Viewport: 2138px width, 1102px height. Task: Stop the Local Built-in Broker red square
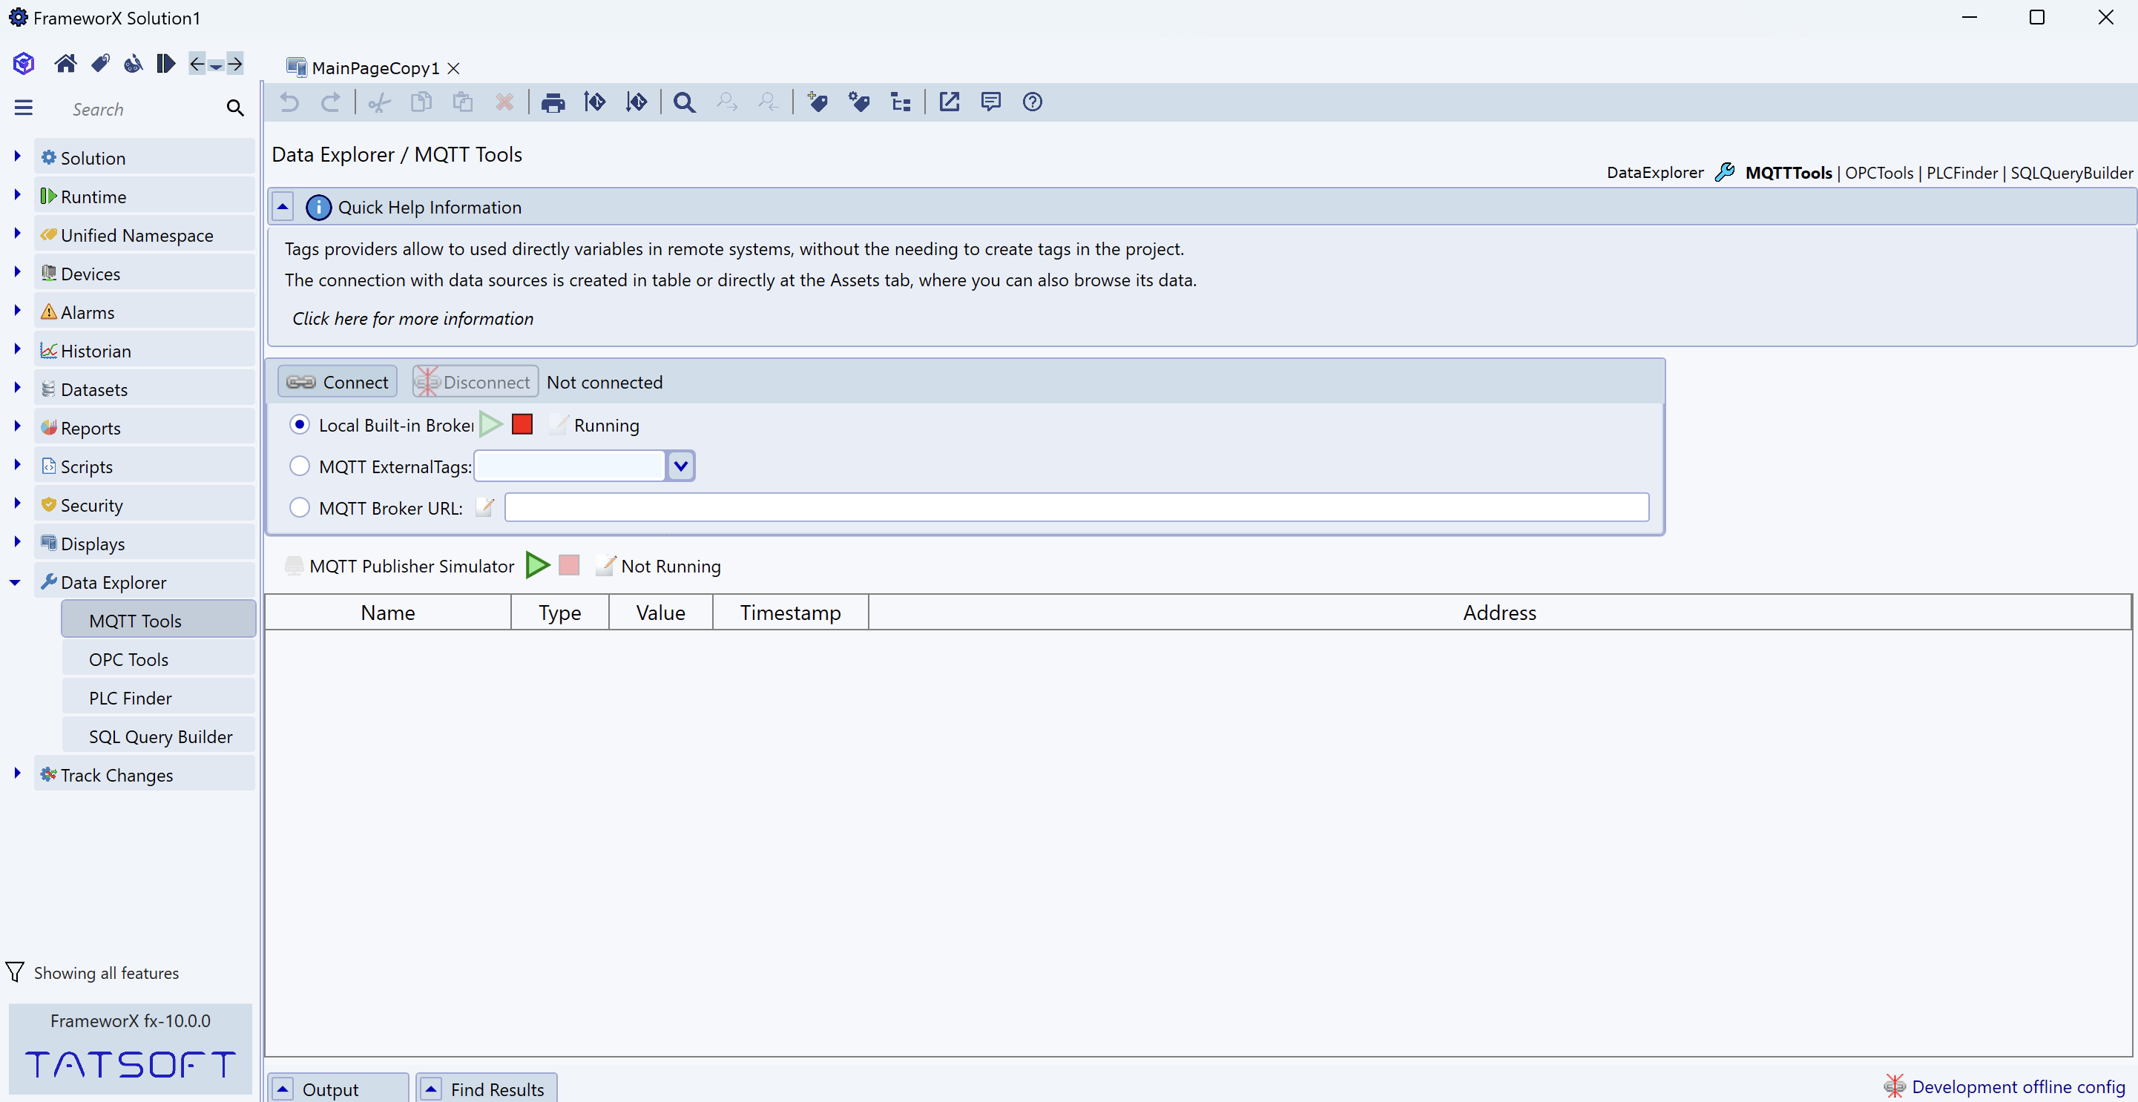tap(522, 424)
